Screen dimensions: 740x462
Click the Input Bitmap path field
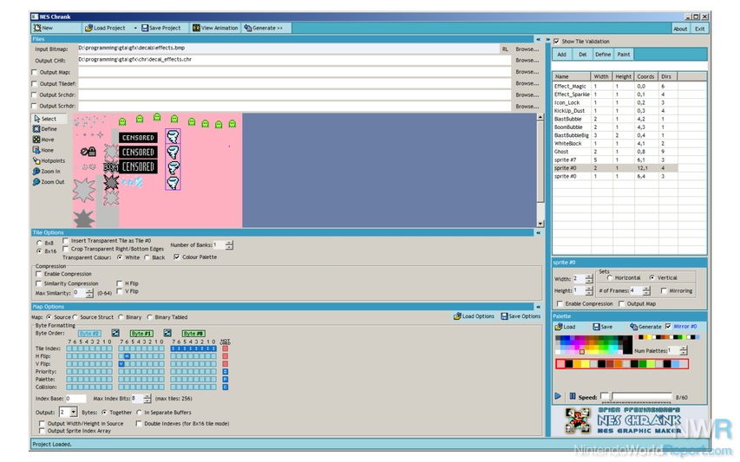coord(288,48)
